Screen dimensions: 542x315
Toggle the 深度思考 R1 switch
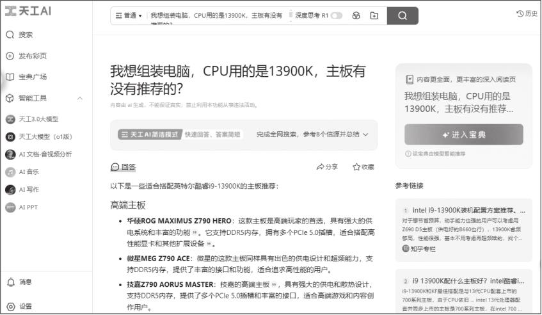point(337,15)
